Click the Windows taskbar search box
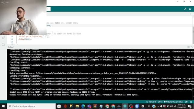The image size is (194, 109). (31, 106)
